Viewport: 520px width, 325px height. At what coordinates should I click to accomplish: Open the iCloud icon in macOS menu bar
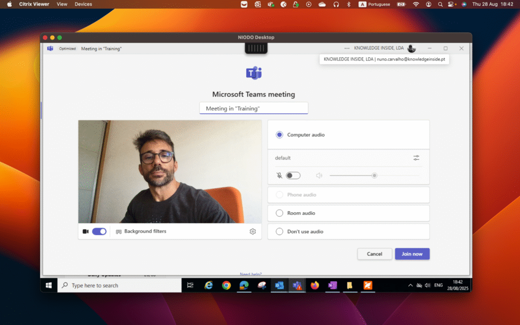pyautogui.click(x=322, y=4)
